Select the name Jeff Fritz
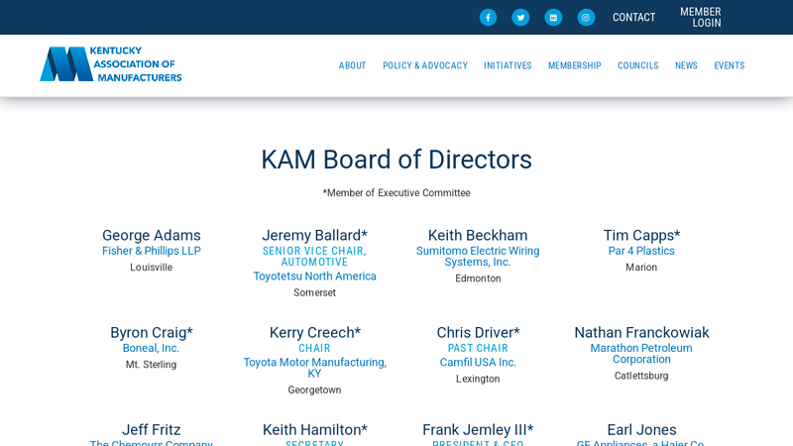This screenshot has width=793, height=446. pos(152,429)
